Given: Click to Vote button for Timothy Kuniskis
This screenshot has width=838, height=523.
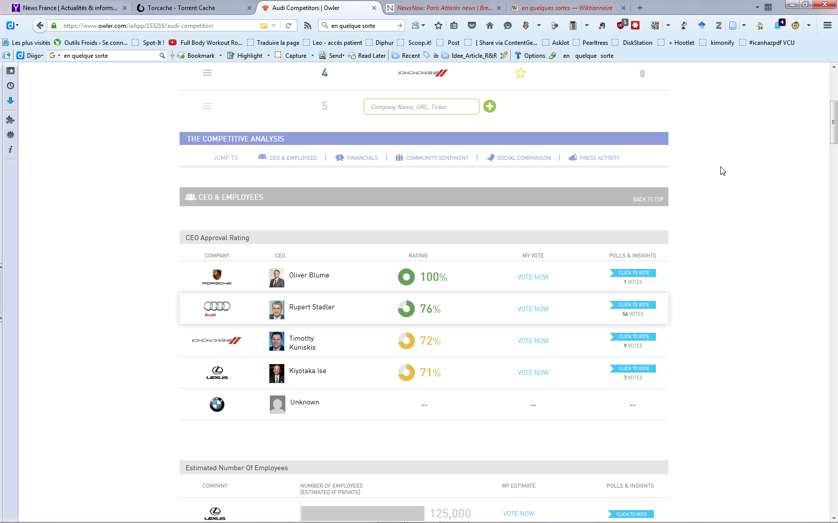Looking at the screenshot, I should (x=633, y=337).
